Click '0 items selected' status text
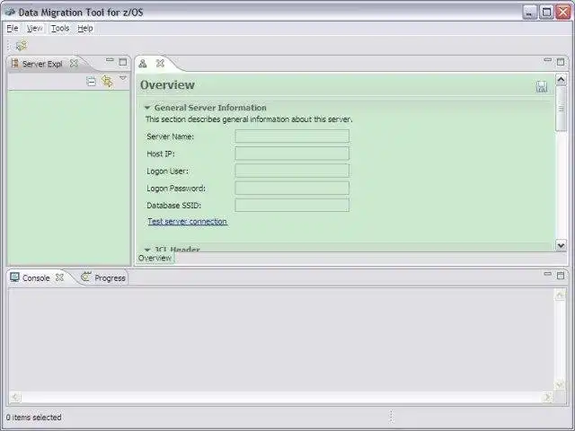575x431 pixels. [x=34, y=417]
